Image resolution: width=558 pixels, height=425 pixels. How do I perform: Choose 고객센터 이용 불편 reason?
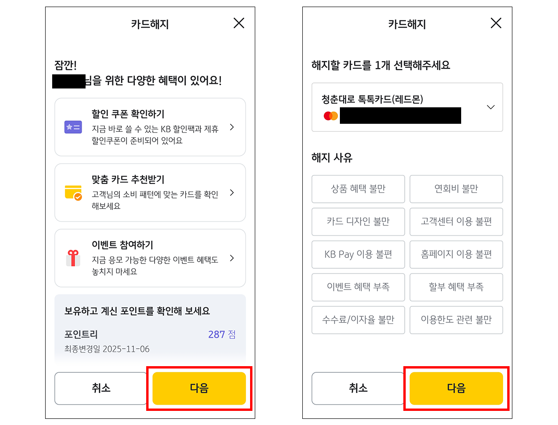click(x=456, y=222)
